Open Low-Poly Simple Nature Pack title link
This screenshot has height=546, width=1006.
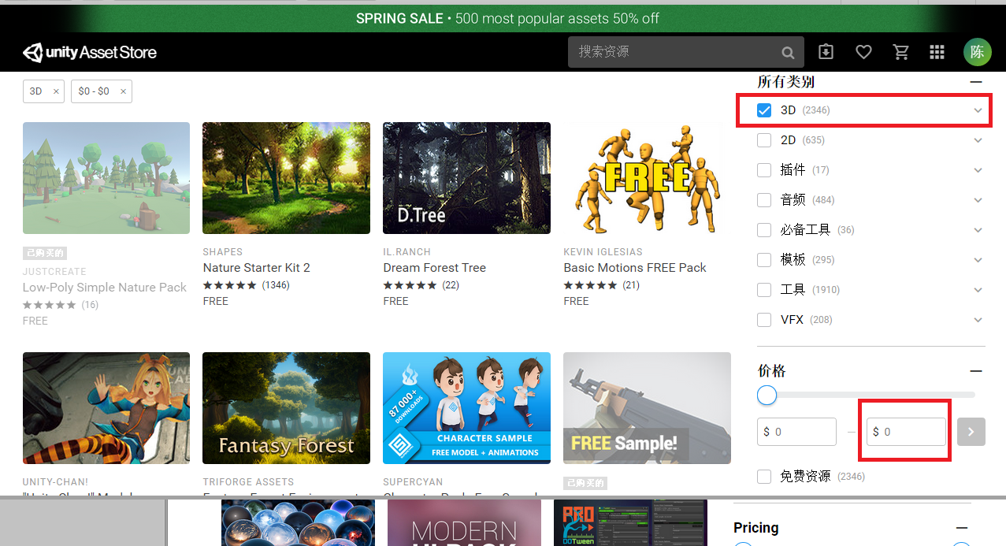[105, 288]
